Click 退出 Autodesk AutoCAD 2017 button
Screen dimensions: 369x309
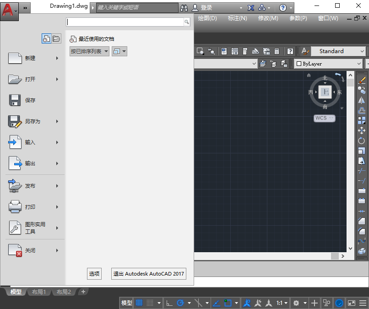click(x=149, y=274)
